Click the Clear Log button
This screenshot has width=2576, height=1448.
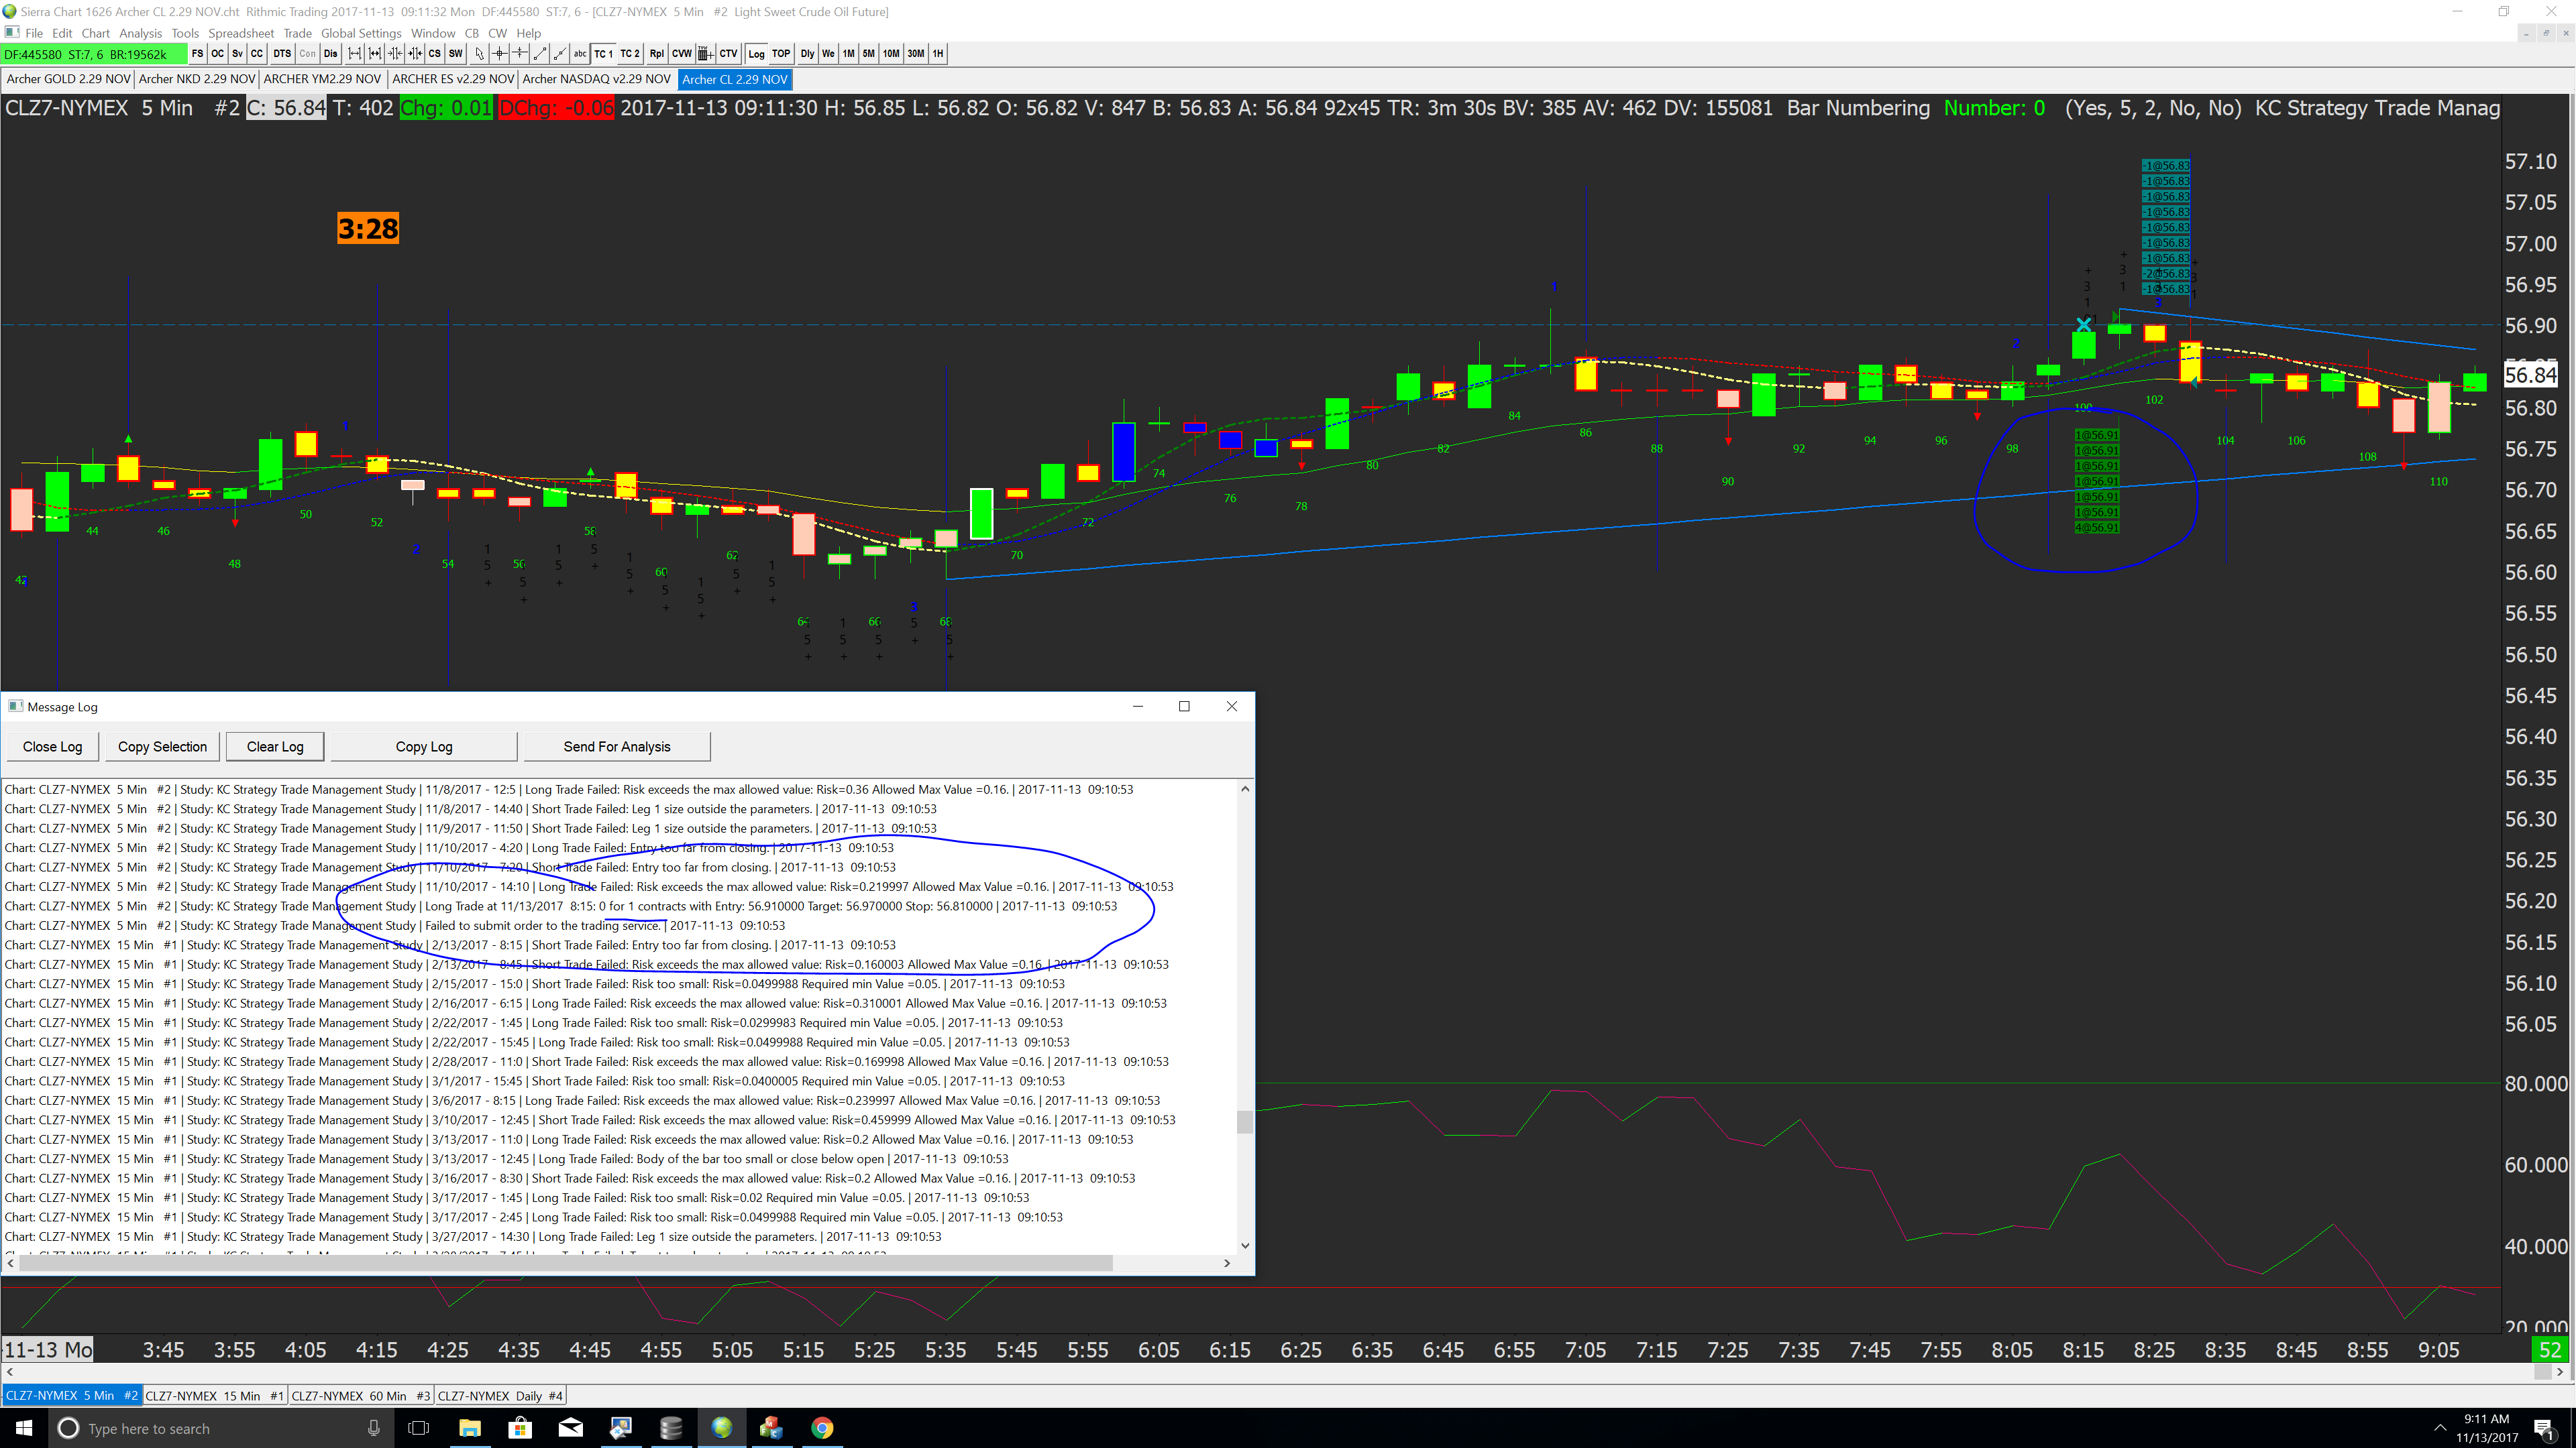[x=275, y=747]
